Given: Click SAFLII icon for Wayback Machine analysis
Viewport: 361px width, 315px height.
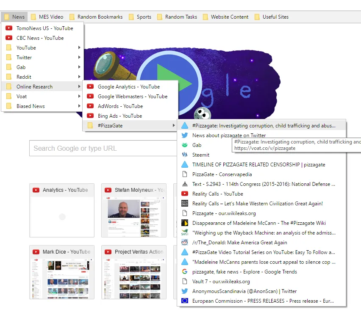Looking at the screenshot, I should (185, 232).
